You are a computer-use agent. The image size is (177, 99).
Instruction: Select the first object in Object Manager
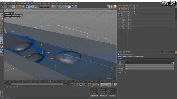(x=124, y=8)
